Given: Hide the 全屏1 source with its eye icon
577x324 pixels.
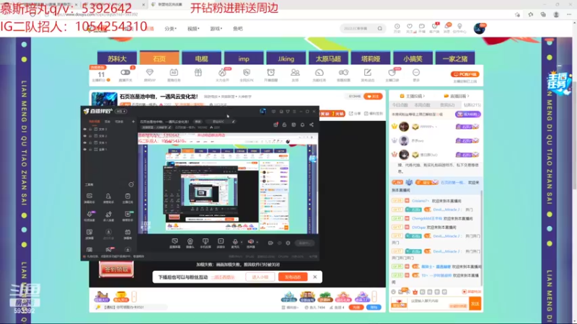Looking at the screenshot, I should (85, 150).
